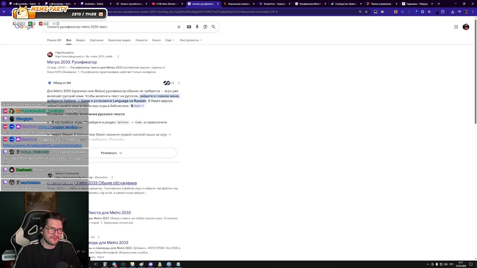The image size is (477, 268).
Task: Open Книги results tab
Action: [x=157, y=40]
